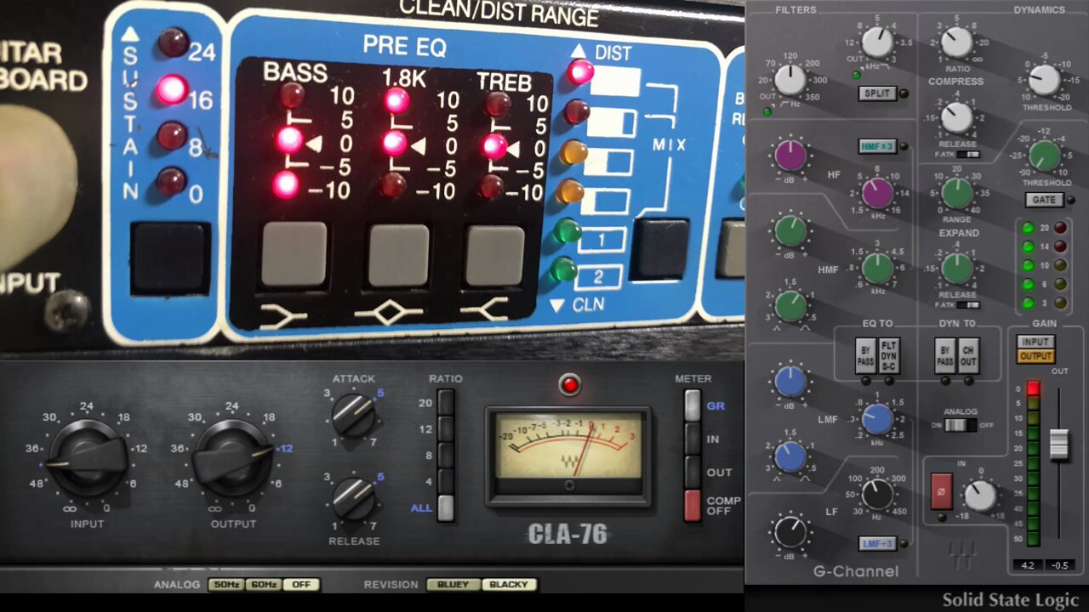Screen dimensions: 1089x612
Task: Click the 4.2 value field
Action: click(x=1028, y=565)
